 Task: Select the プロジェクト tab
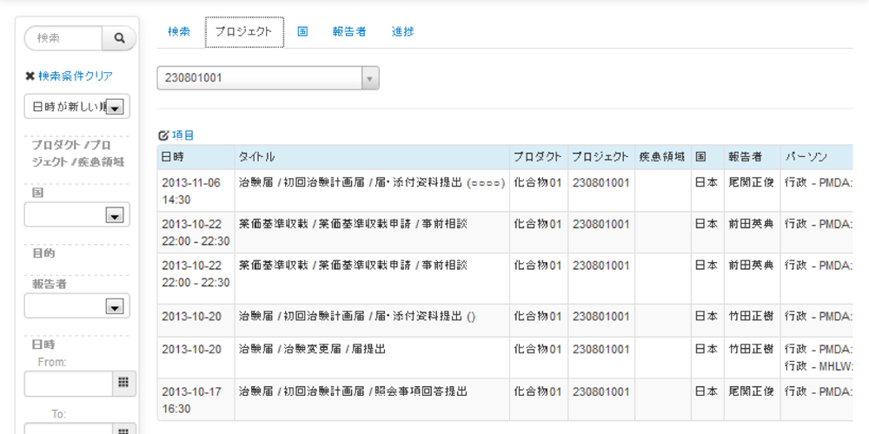(x=244, y=31)
